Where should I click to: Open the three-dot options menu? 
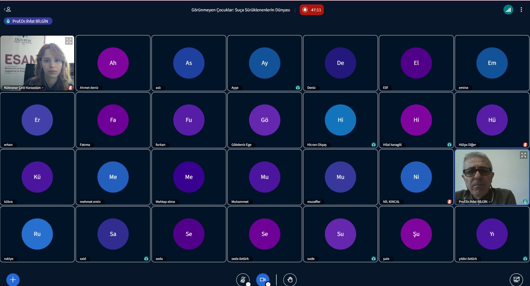[521, 10]
